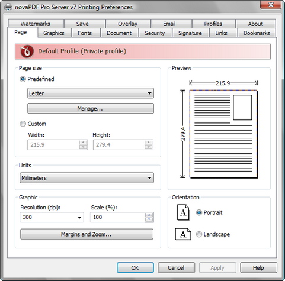Choose the Landscape orientation radio button

point(199,234)
